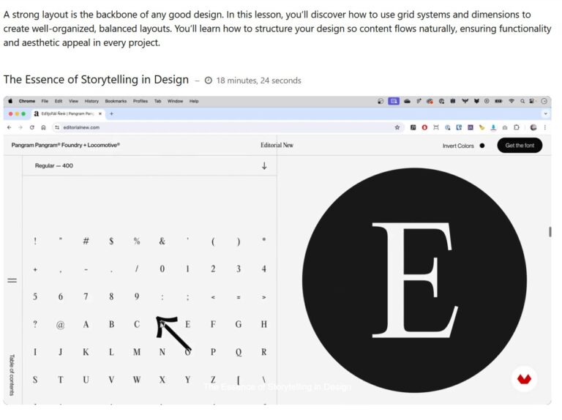Bookmark page with the star icon

397,127
